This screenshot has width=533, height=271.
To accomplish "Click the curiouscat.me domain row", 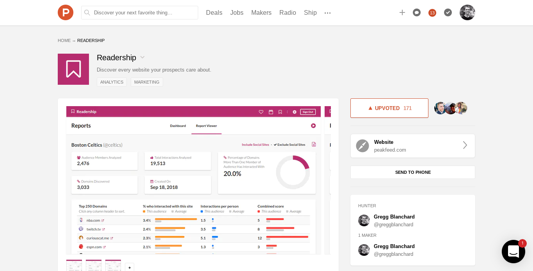I will click(194, 238).
